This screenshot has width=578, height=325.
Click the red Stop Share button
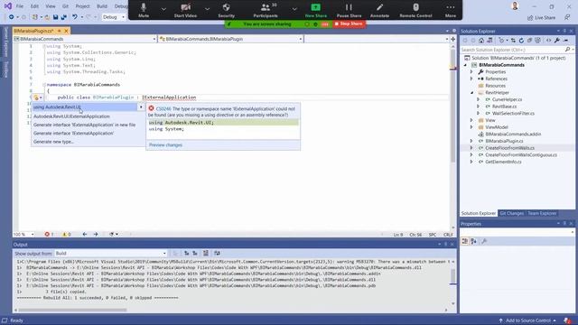(350, 24)
